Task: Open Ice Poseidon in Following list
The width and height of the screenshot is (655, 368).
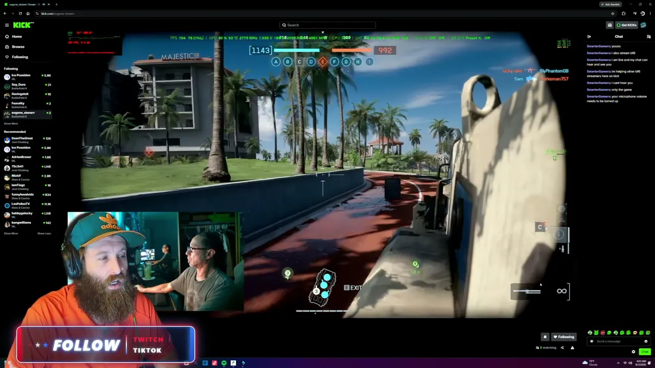Action: [28, 76]
